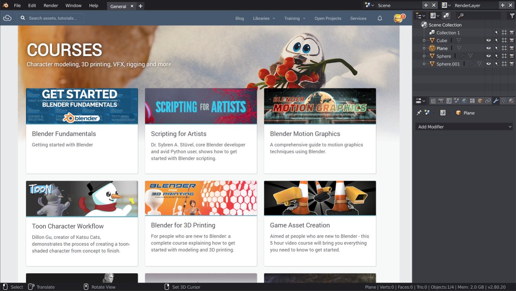
Task: Click the mesh data icon beside Cube
Action: (458, 40)
